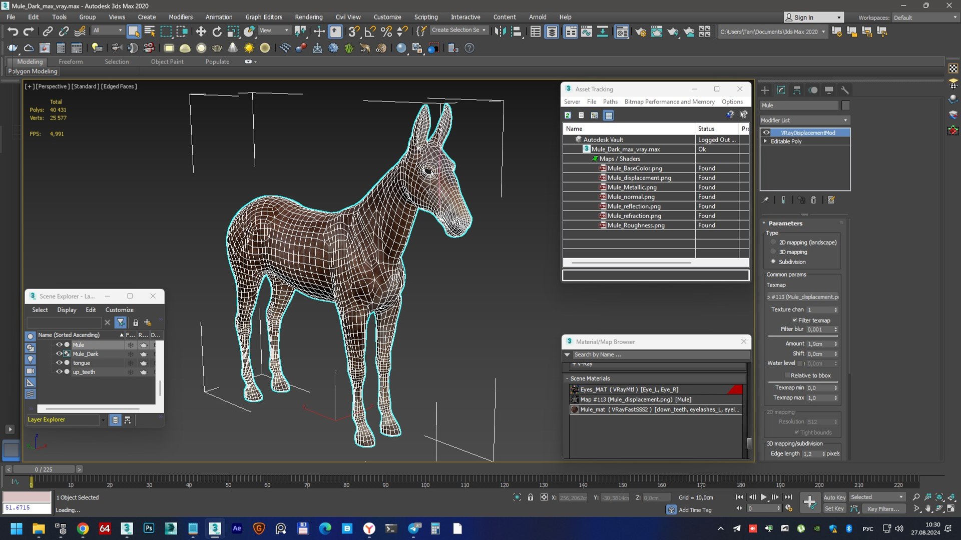Viewport: 961px width, 540px height.
Task: Toggle the 3D Snaps icon
Action: (x=353, y=31)
